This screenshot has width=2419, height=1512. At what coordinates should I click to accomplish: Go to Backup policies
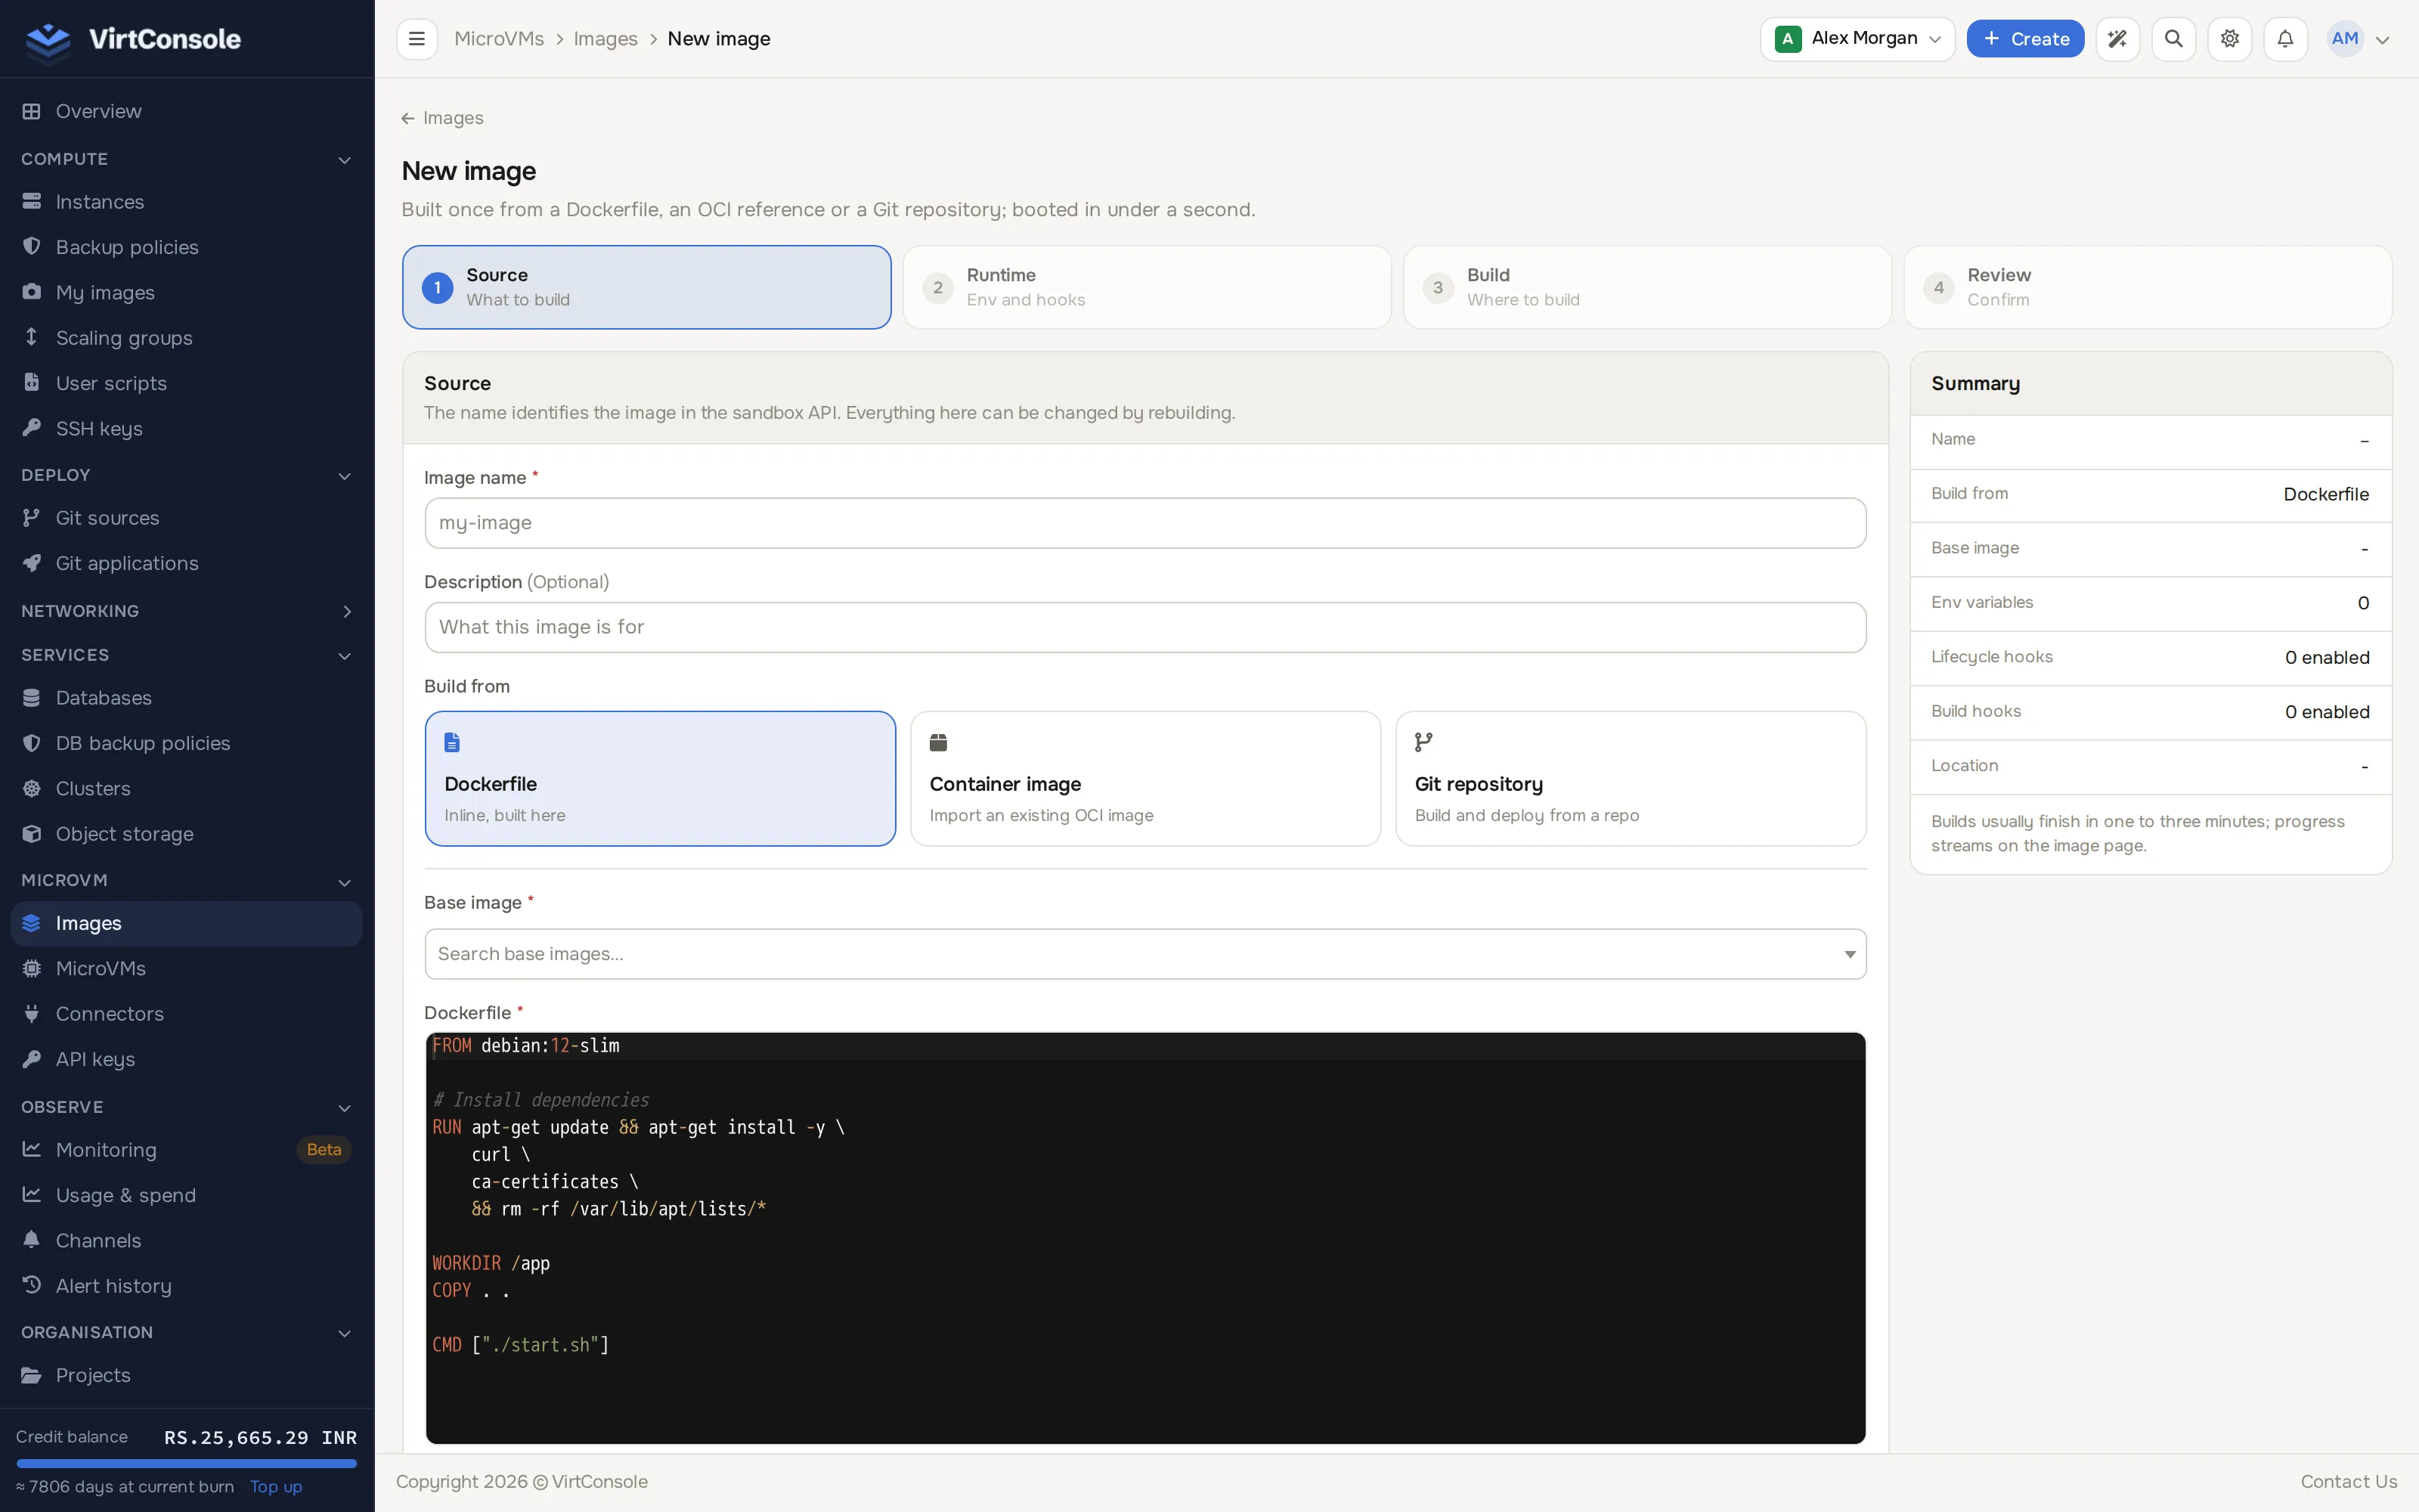click(186, 247)
